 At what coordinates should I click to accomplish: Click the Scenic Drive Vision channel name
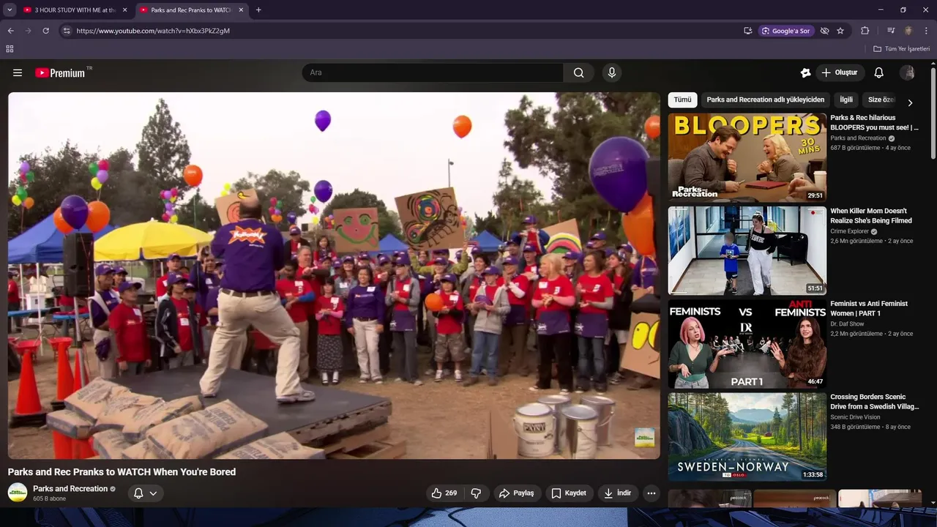855,417
